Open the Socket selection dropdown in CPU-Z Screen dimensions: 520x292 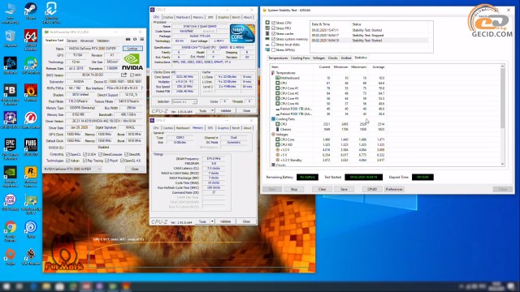pos(184,101)
